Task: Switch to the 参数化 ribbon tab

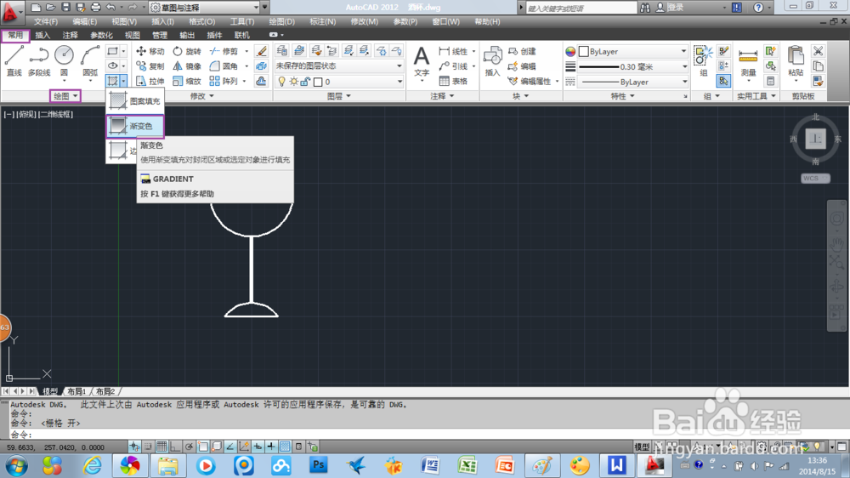Action: point(101,35)
